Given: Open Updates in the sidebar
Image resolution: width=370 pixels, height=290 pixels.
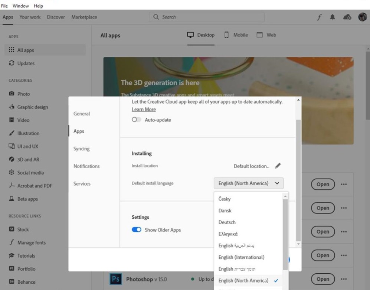Looking at the screenshot, I should coord(22,63).
